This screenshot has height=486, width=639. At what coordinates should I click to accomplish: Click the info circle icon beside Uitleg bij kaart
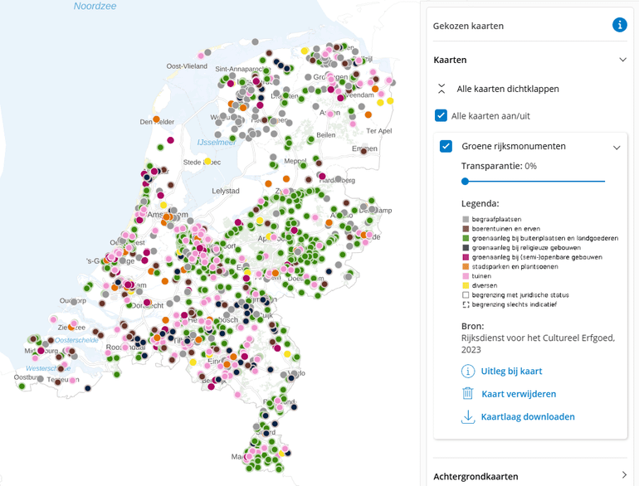pyautogui.click(x=468, y=371)
